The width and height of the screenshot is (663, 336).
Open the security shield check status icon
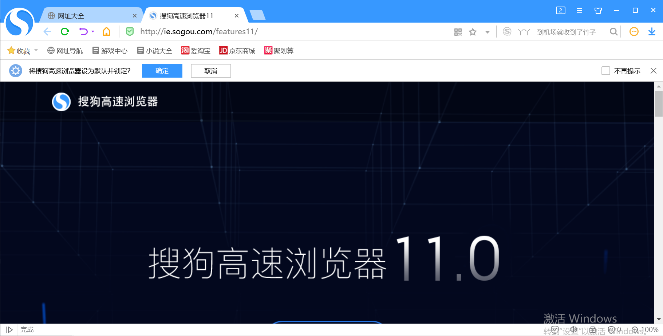(x=555, y=330)
